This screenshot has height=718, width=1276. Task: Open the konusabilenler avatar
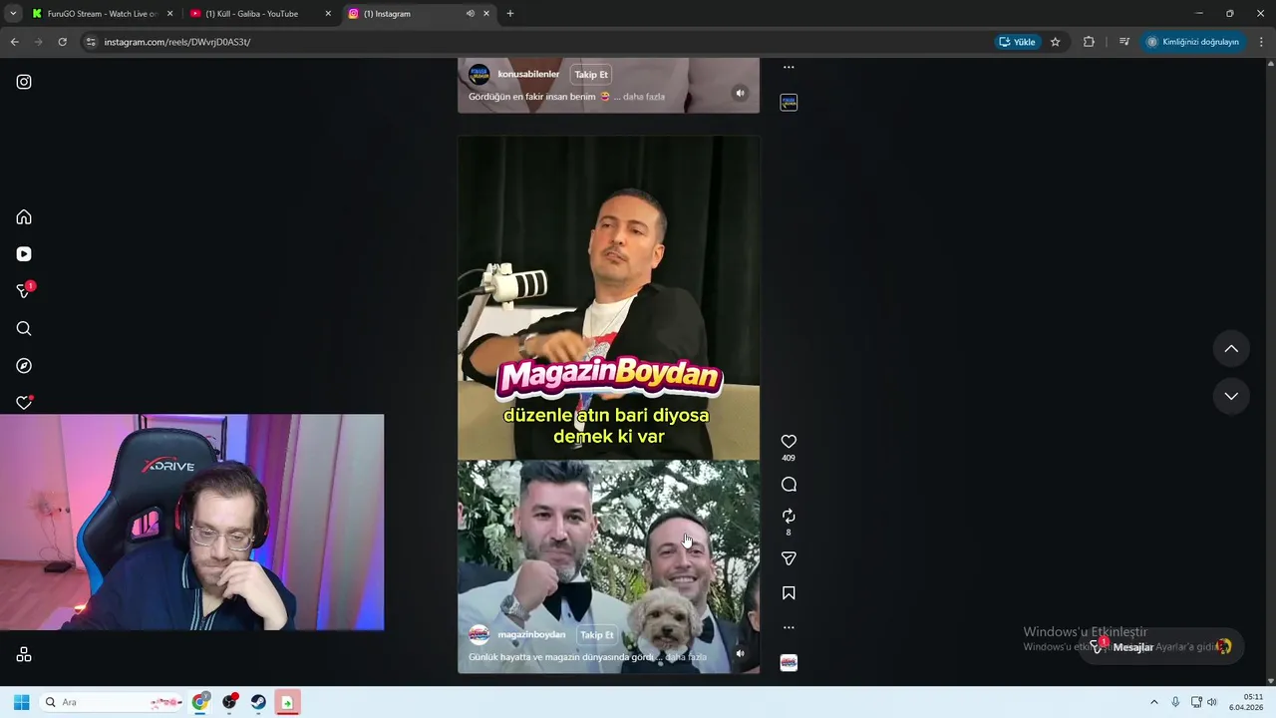point(479,75)
